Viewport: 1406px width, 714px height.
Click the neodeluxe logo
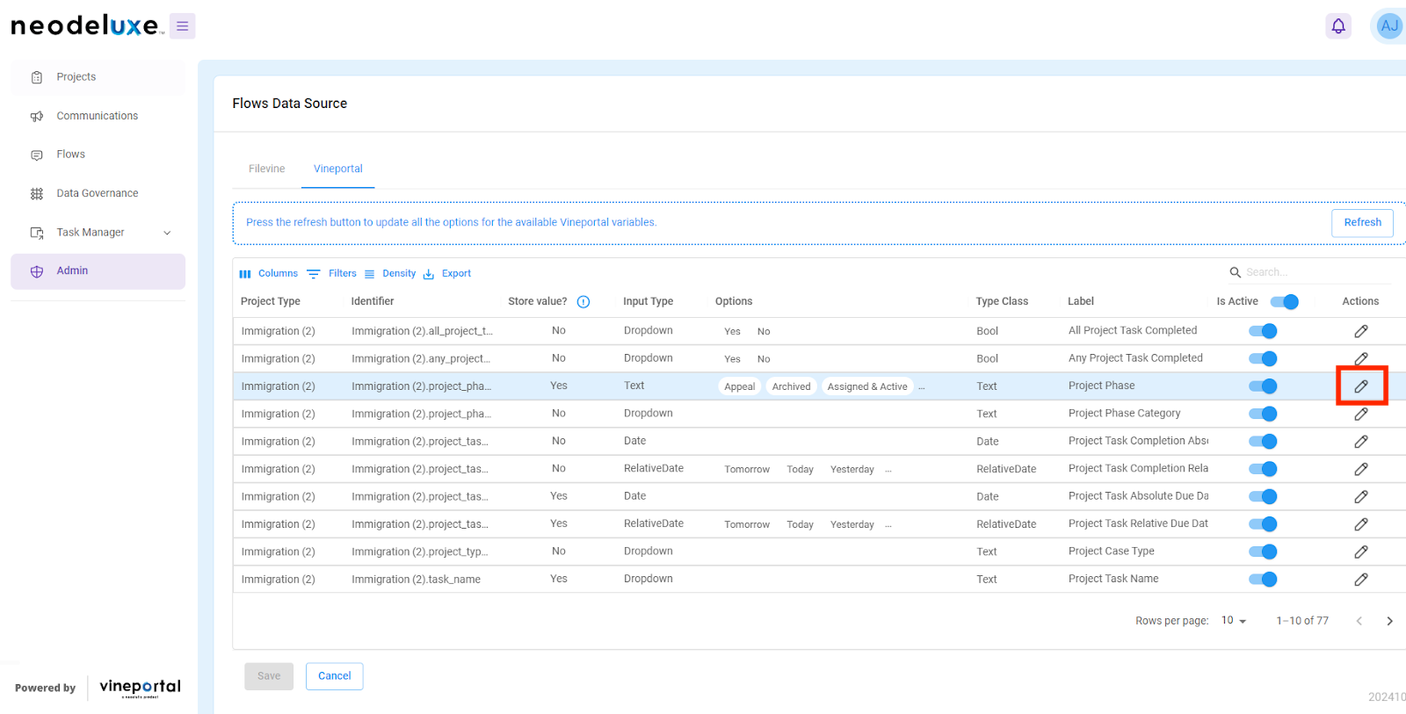point(87,25)
